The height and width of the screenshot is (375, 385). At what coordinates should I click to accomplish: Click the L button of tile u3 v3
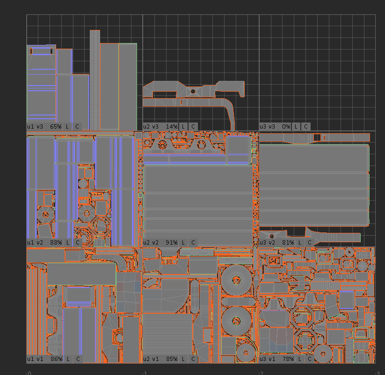tap(296, 127)
